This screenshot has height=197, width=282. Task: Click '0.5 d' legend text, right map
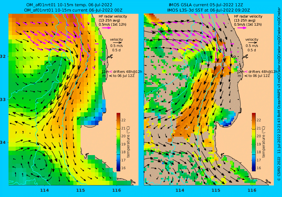252,50
